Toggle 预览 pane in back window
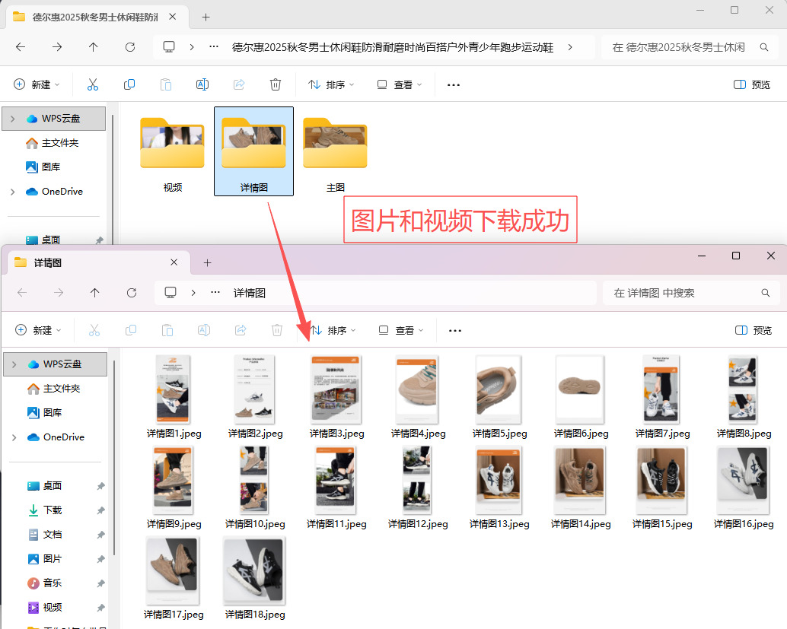The image size is (787, 629). click(752, 84)
